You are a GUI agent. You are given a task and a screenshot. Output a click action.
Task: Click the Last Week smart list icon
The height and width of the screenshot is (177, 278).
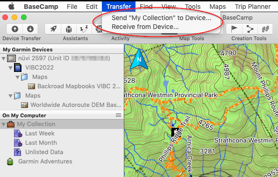pyautogui.click(x=18, y=134)
